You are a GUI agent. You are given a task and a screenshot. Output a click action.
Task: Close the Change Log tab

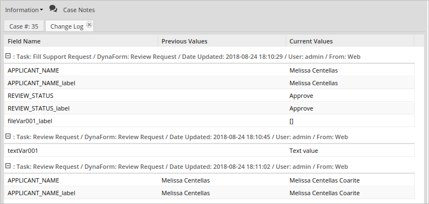click(89, 24)
